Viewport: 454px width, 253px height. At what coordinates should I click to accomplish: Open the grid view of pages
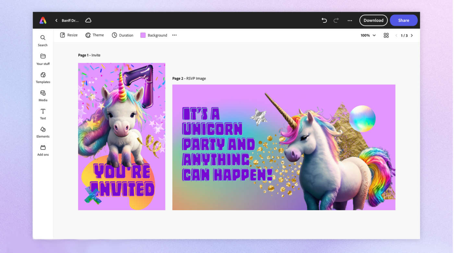(386, 35)
